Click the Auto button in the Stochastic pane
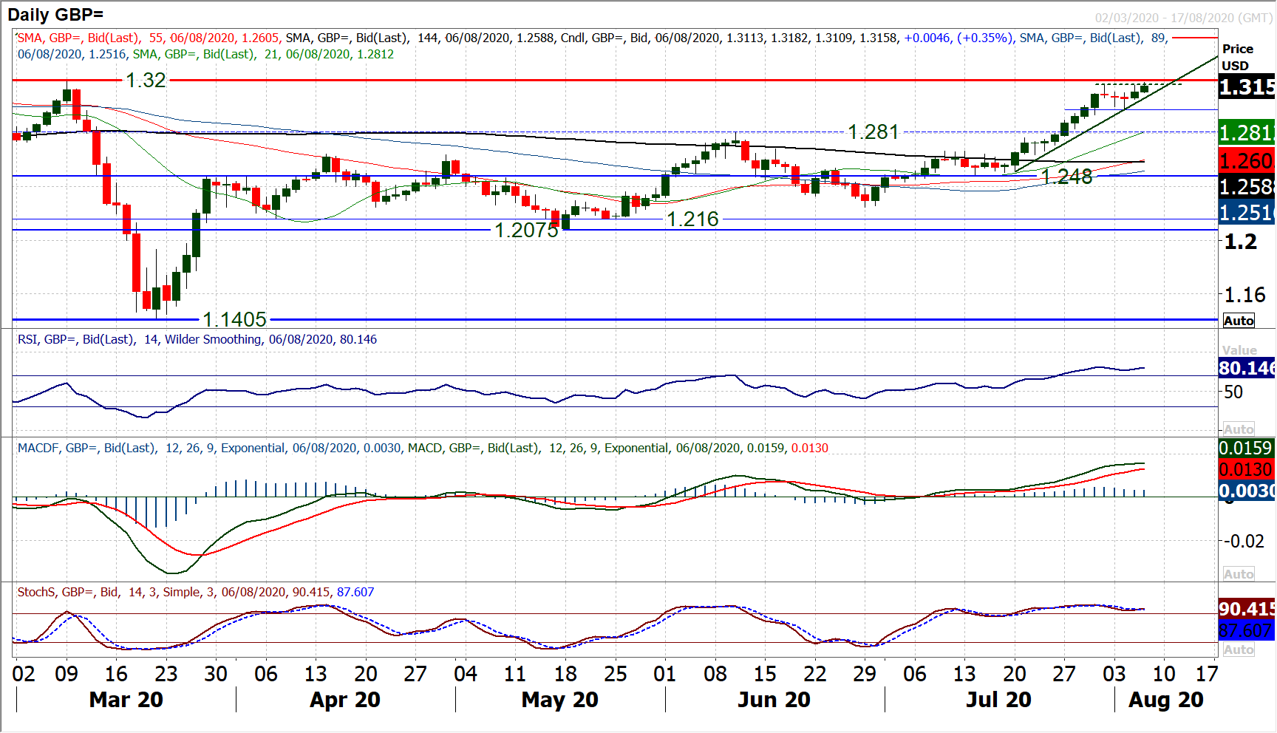 coord(1239,650)
